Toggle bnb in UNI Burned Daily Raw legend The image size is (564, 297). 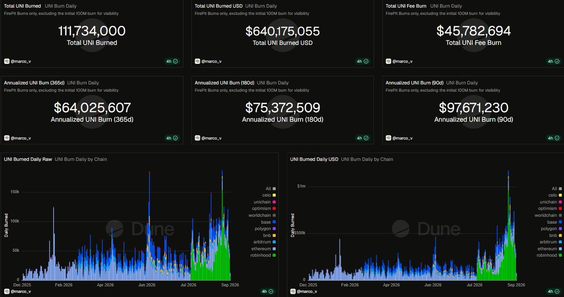(x=269, y=235)
